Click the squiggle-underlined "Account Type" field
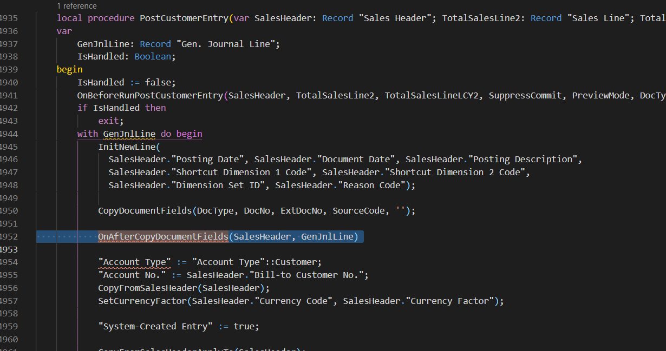Screen dimensions: 666x351 coord(134,262)
